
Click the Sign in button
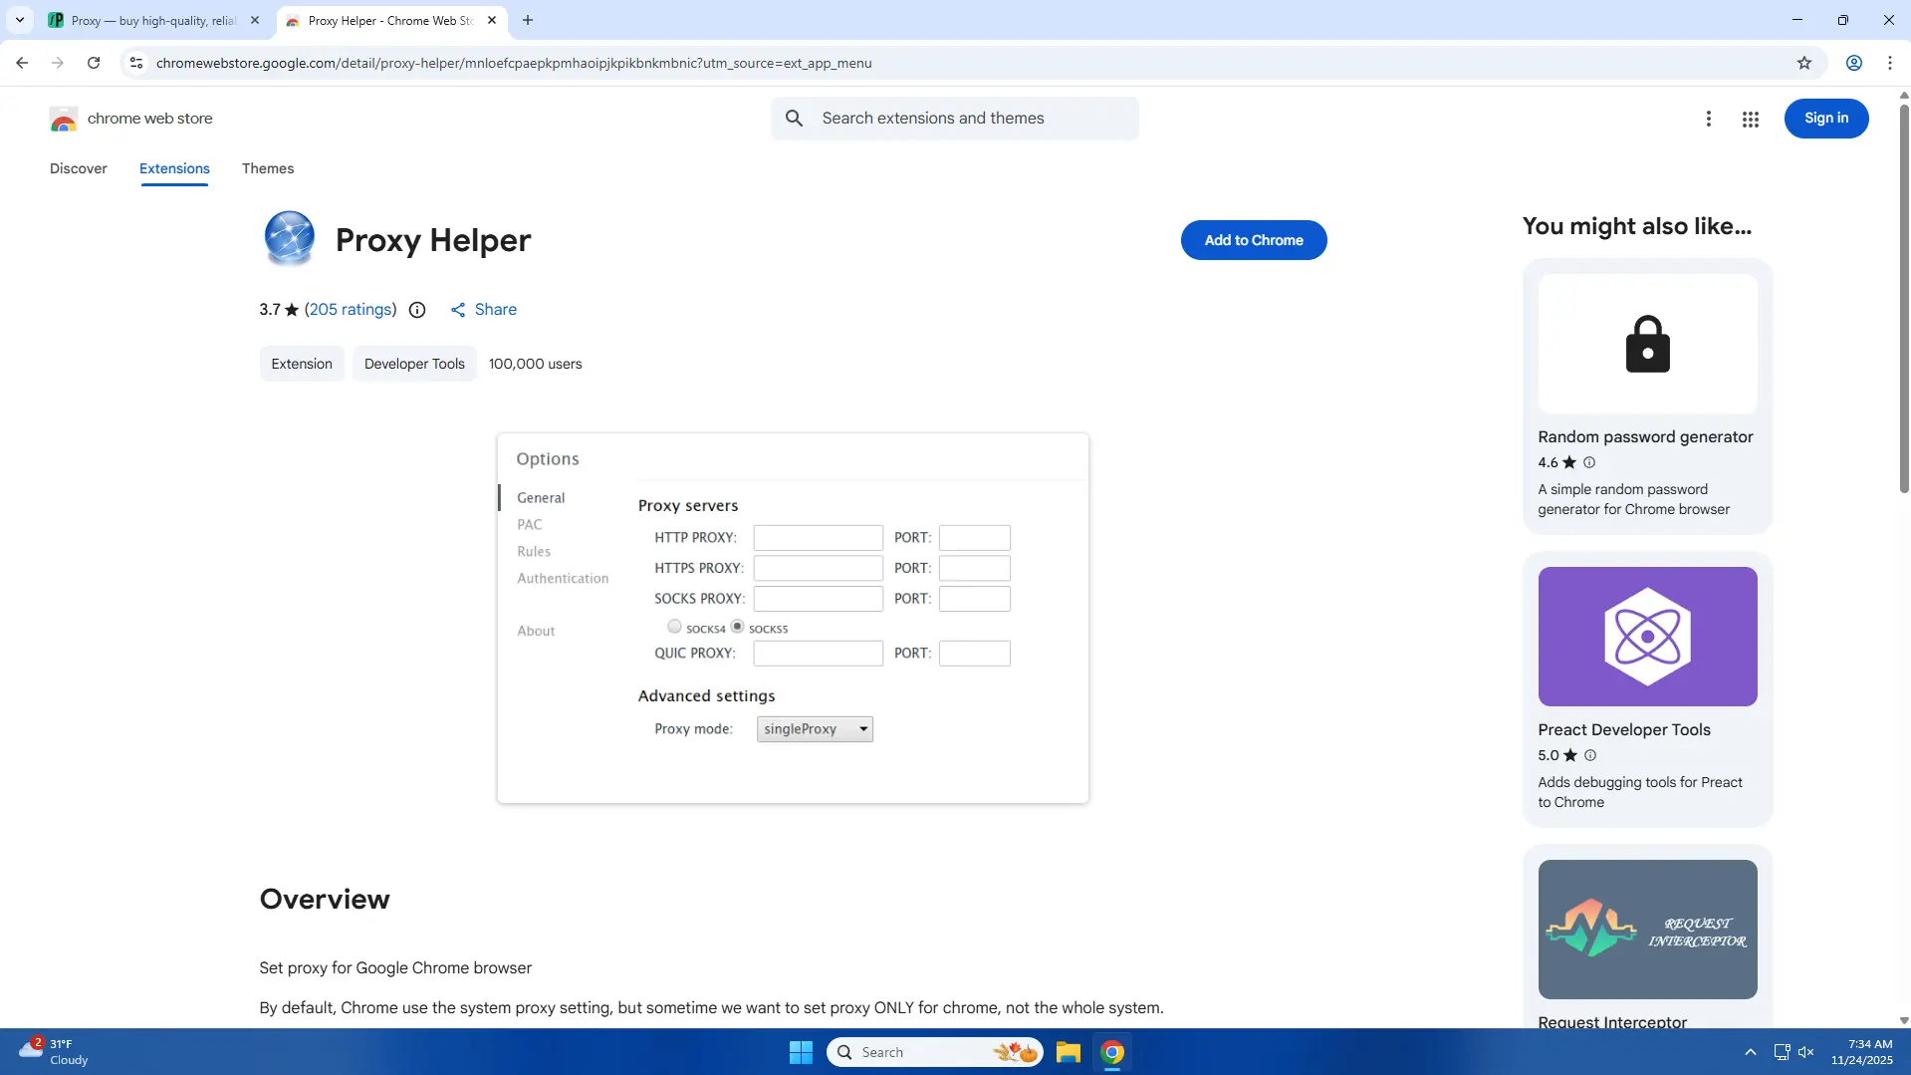click(x=1826, y=119)
